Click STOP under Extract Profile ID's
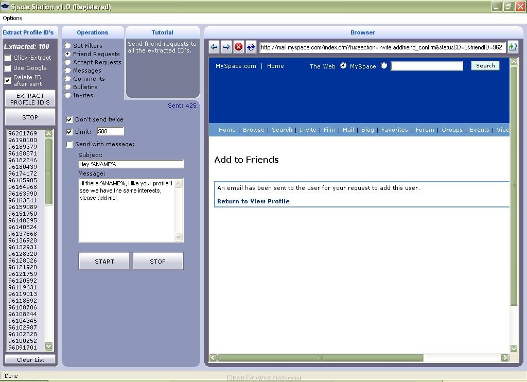The image size is (527, 382). [30, 117]
